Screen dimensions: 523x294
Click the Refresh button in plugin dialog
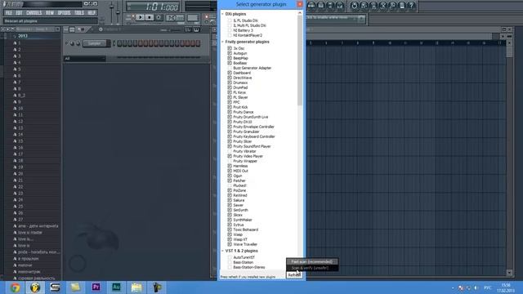pyautogui.click(x=294, y=275)
